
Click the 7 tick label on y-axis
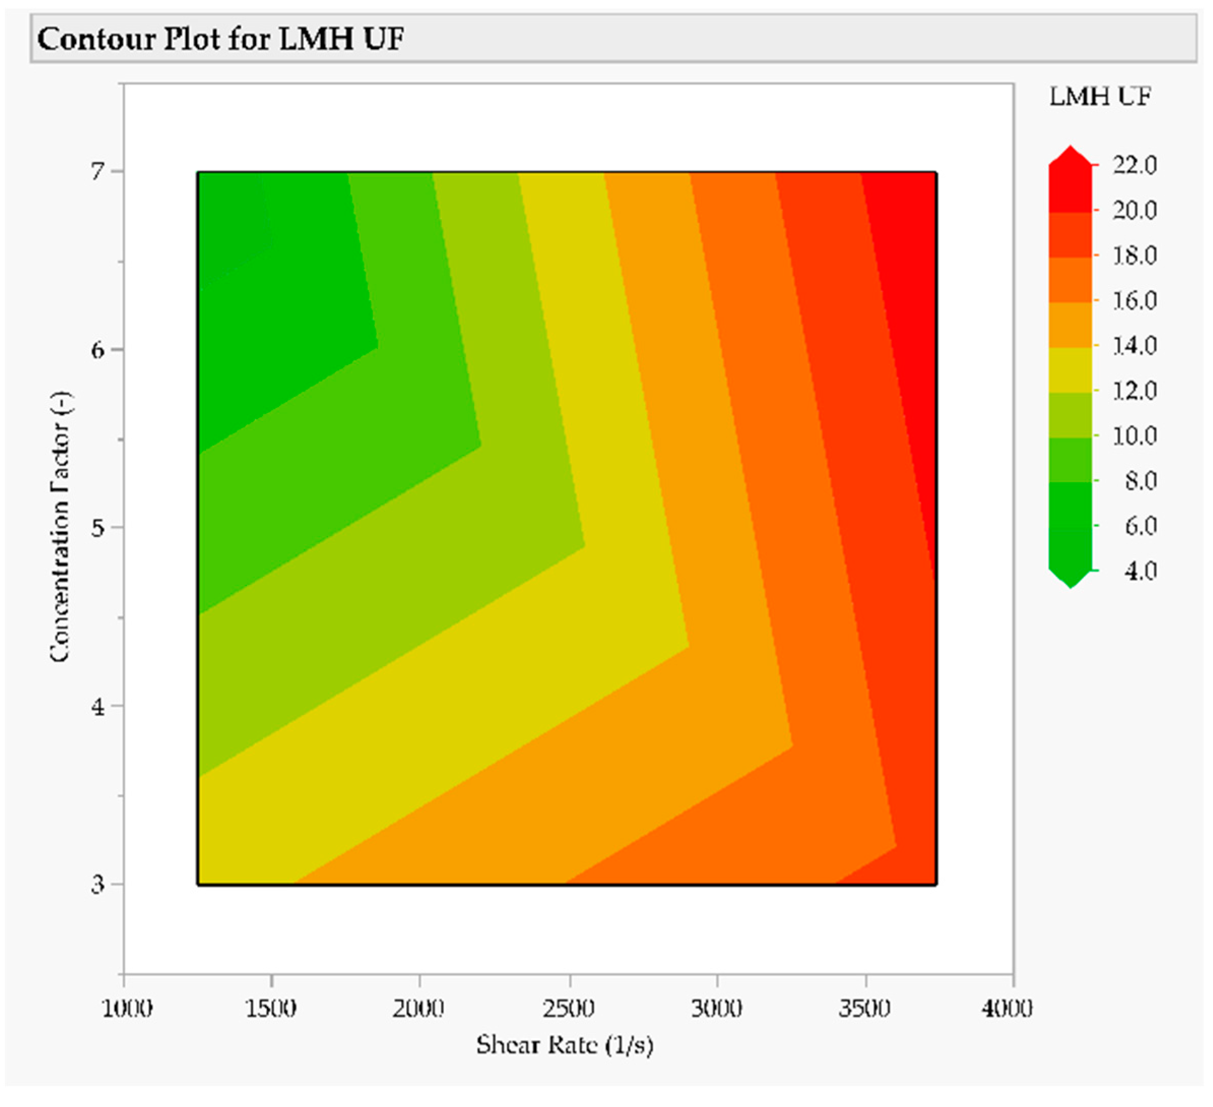[97, 172]
